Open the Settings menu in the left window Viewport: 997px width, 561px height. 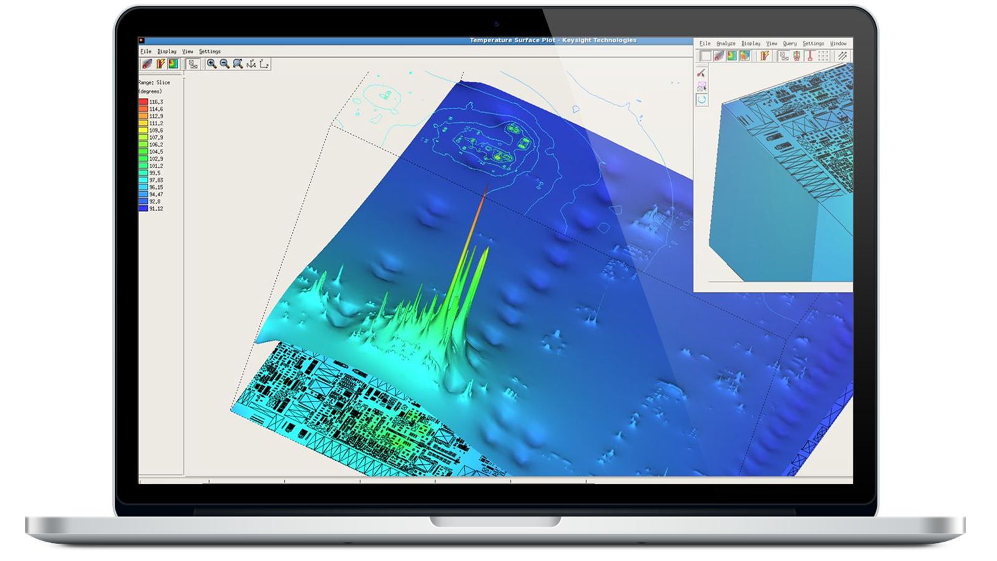coord(210,52)
